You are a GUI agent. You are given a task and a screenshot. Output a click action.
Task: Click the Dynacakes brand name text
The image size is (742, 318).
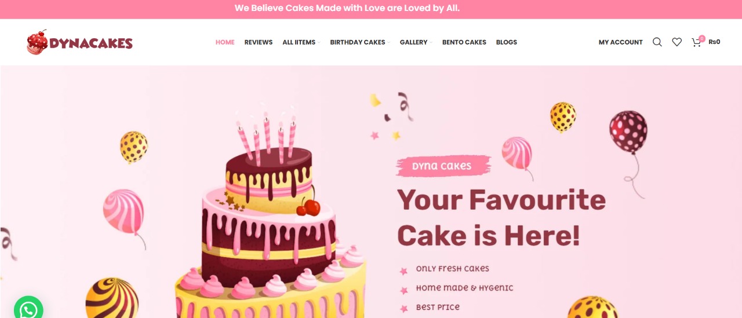(x=91, y=43)
